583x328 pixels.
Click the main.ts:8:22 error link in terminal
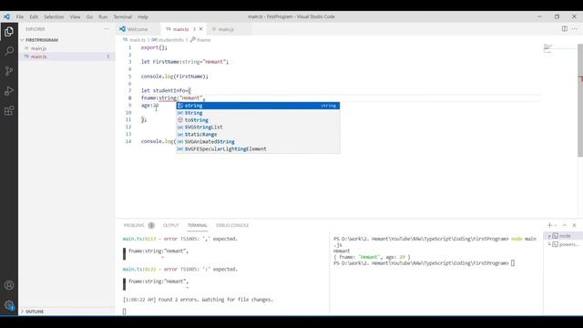point(139,269)
